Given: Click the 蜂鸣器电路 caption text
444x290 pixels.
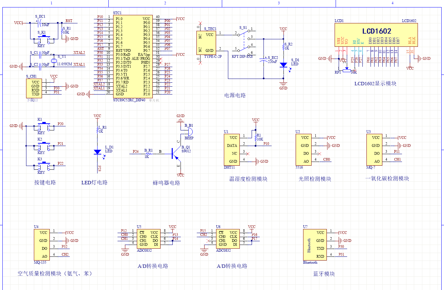Looking at the screenshot, I should click(x=166, y=183).
